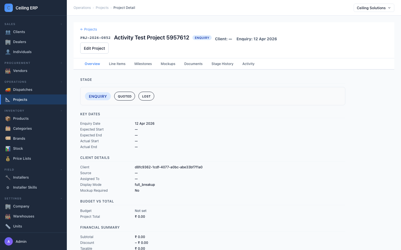The height and width of the screenshot is (250, 401).
Task: Open Warehouses settings page
Action: pyautogui.click(x=33, y=216)
